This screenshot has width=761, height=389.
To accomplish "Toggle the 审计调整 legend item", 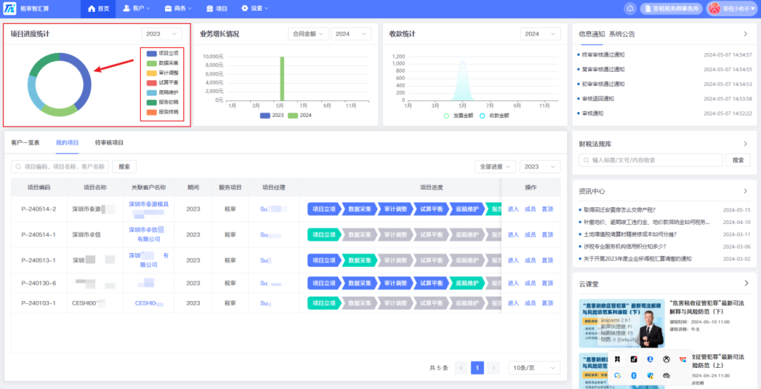I will coord(163,73).
